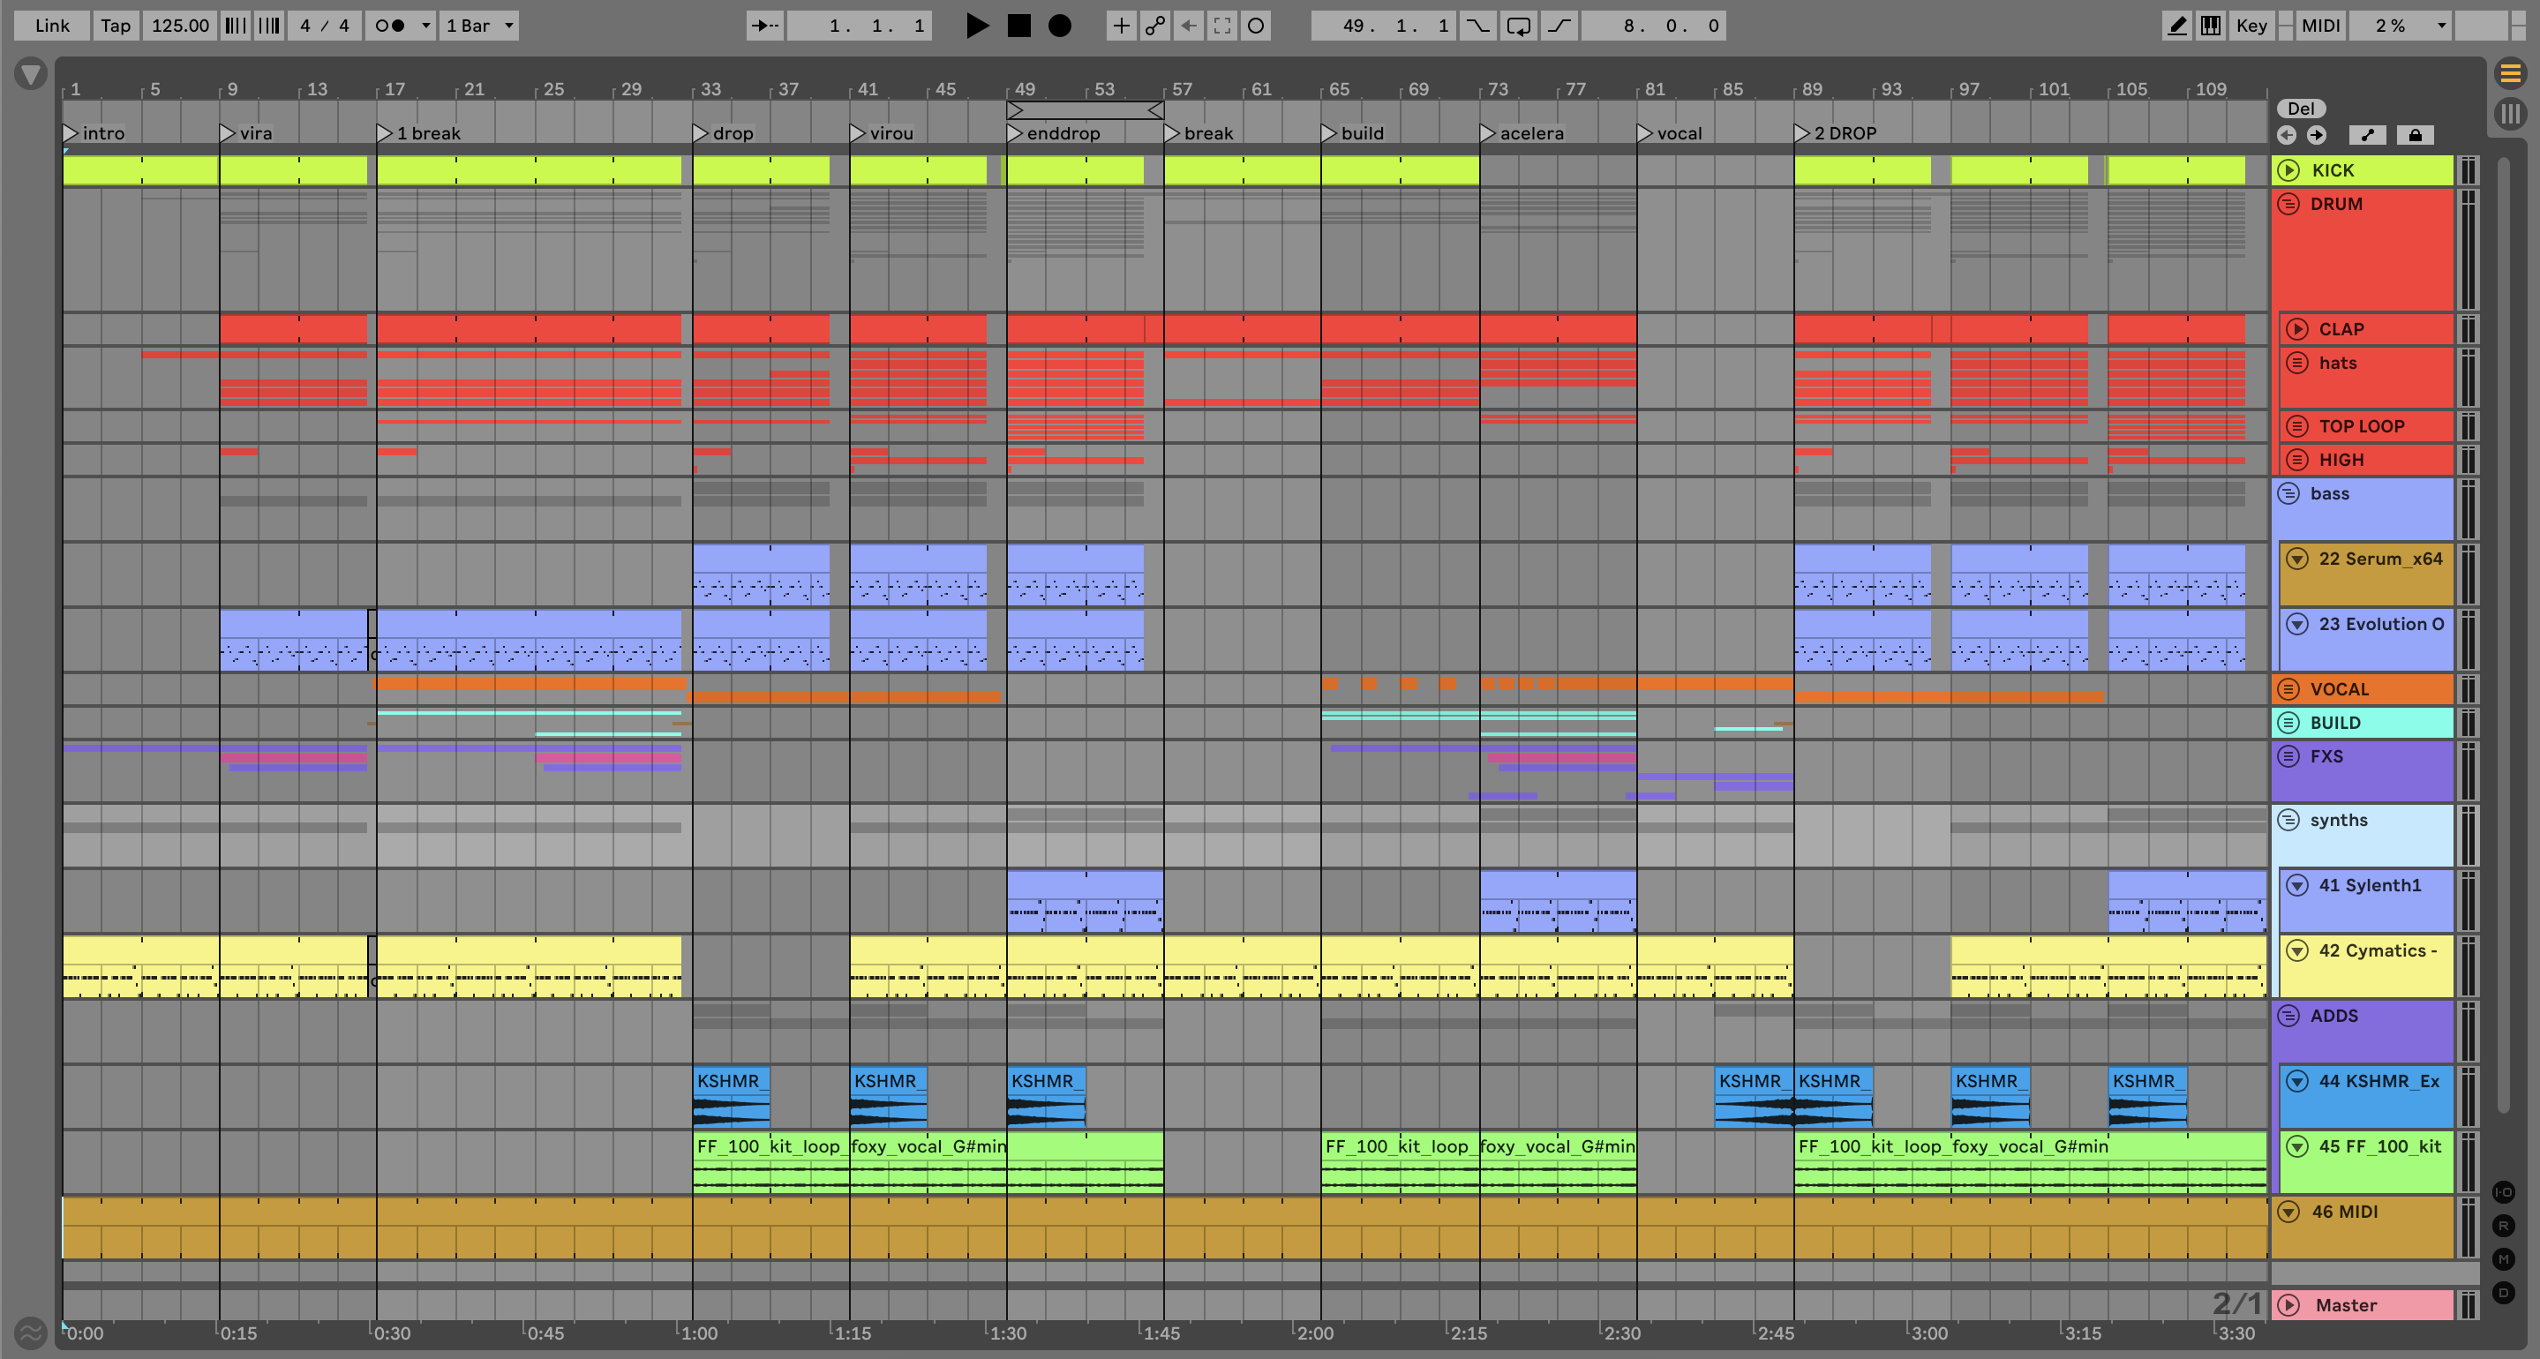Click the 125.00 tempo field

point(179,26)
